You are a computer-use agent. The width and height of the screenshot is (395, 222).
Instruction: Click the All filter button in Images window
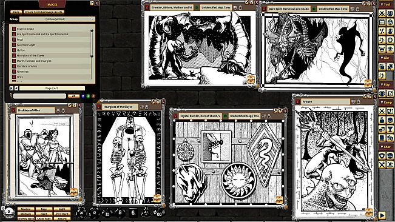74,96
